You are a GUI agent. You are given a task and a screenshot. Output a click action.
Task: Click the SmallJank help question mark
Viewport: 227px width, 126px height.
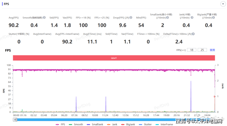tap(168, 18)
